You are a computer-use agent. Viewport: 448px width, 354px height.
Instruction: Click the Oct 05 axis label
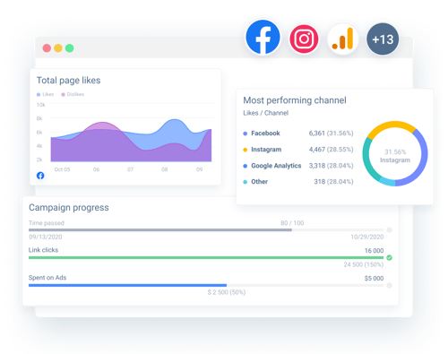tap(62, 169)
